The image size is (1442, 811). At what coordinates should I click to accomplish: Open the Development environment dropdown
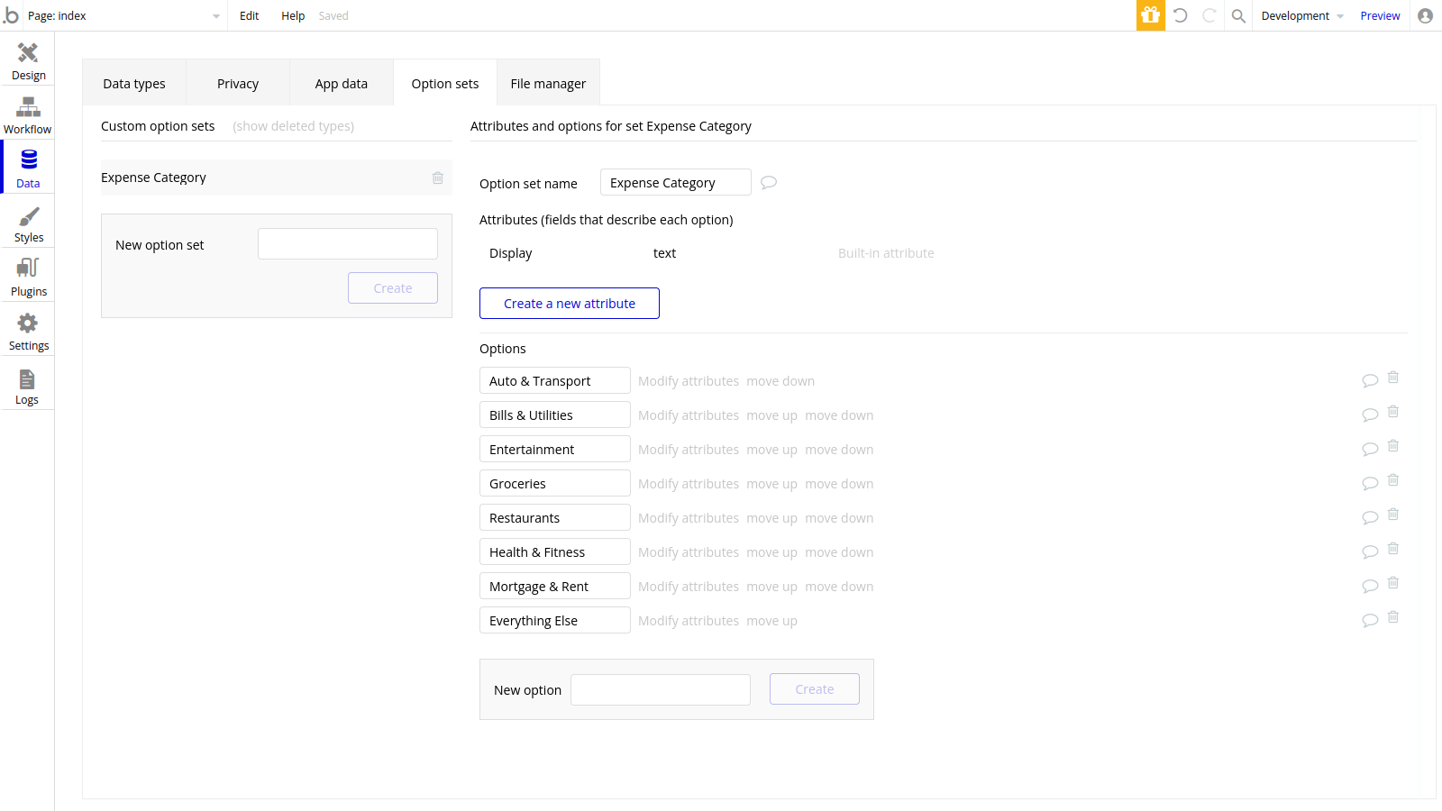click(1301, 15)
